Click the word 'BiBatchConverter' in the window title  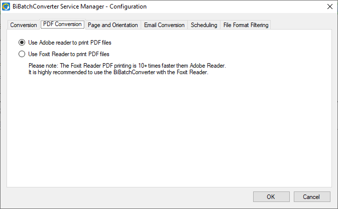click(36, 7)
